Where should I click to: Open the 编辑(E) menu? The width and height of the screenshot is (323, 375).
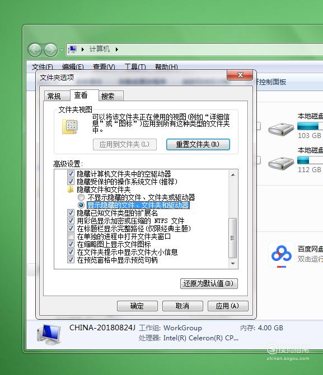(x=73, y=67)
